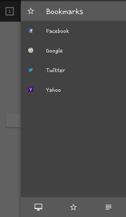Viewport: 126px width, 217px height.
Task: Tap the star icon in bottom bar
Action: (73, 207)
